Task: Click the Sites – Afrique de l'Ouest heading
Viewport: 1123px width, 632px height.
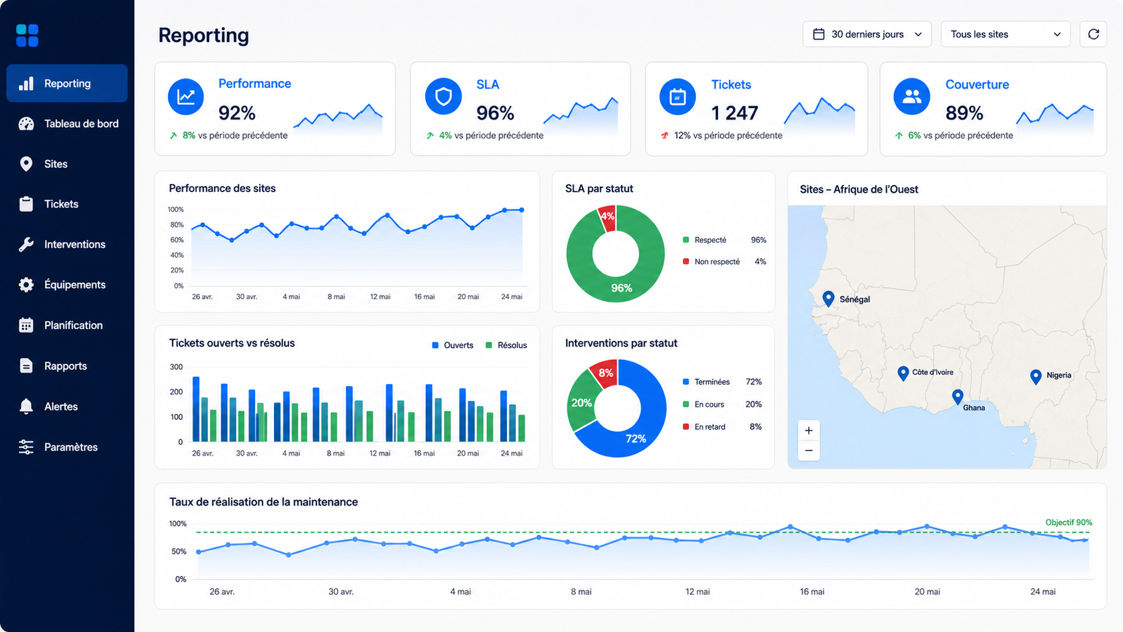Action: click(859, 189)
